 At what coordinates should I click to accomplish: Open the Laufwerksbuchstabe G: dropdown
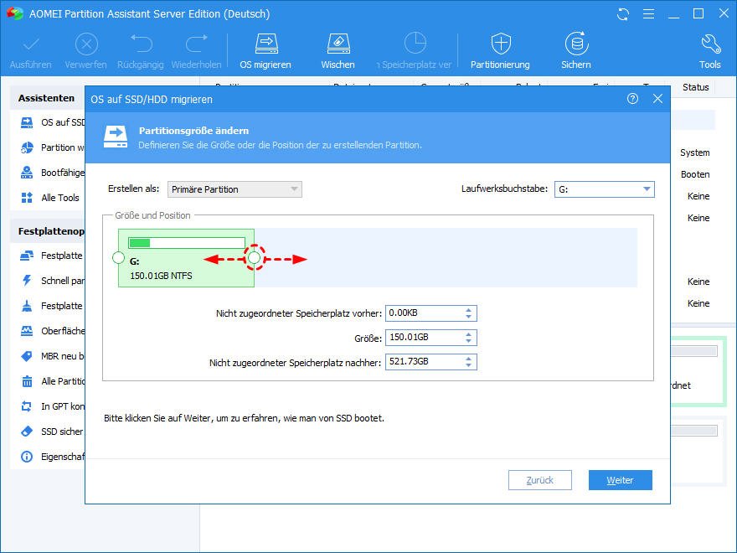(604, 189)
